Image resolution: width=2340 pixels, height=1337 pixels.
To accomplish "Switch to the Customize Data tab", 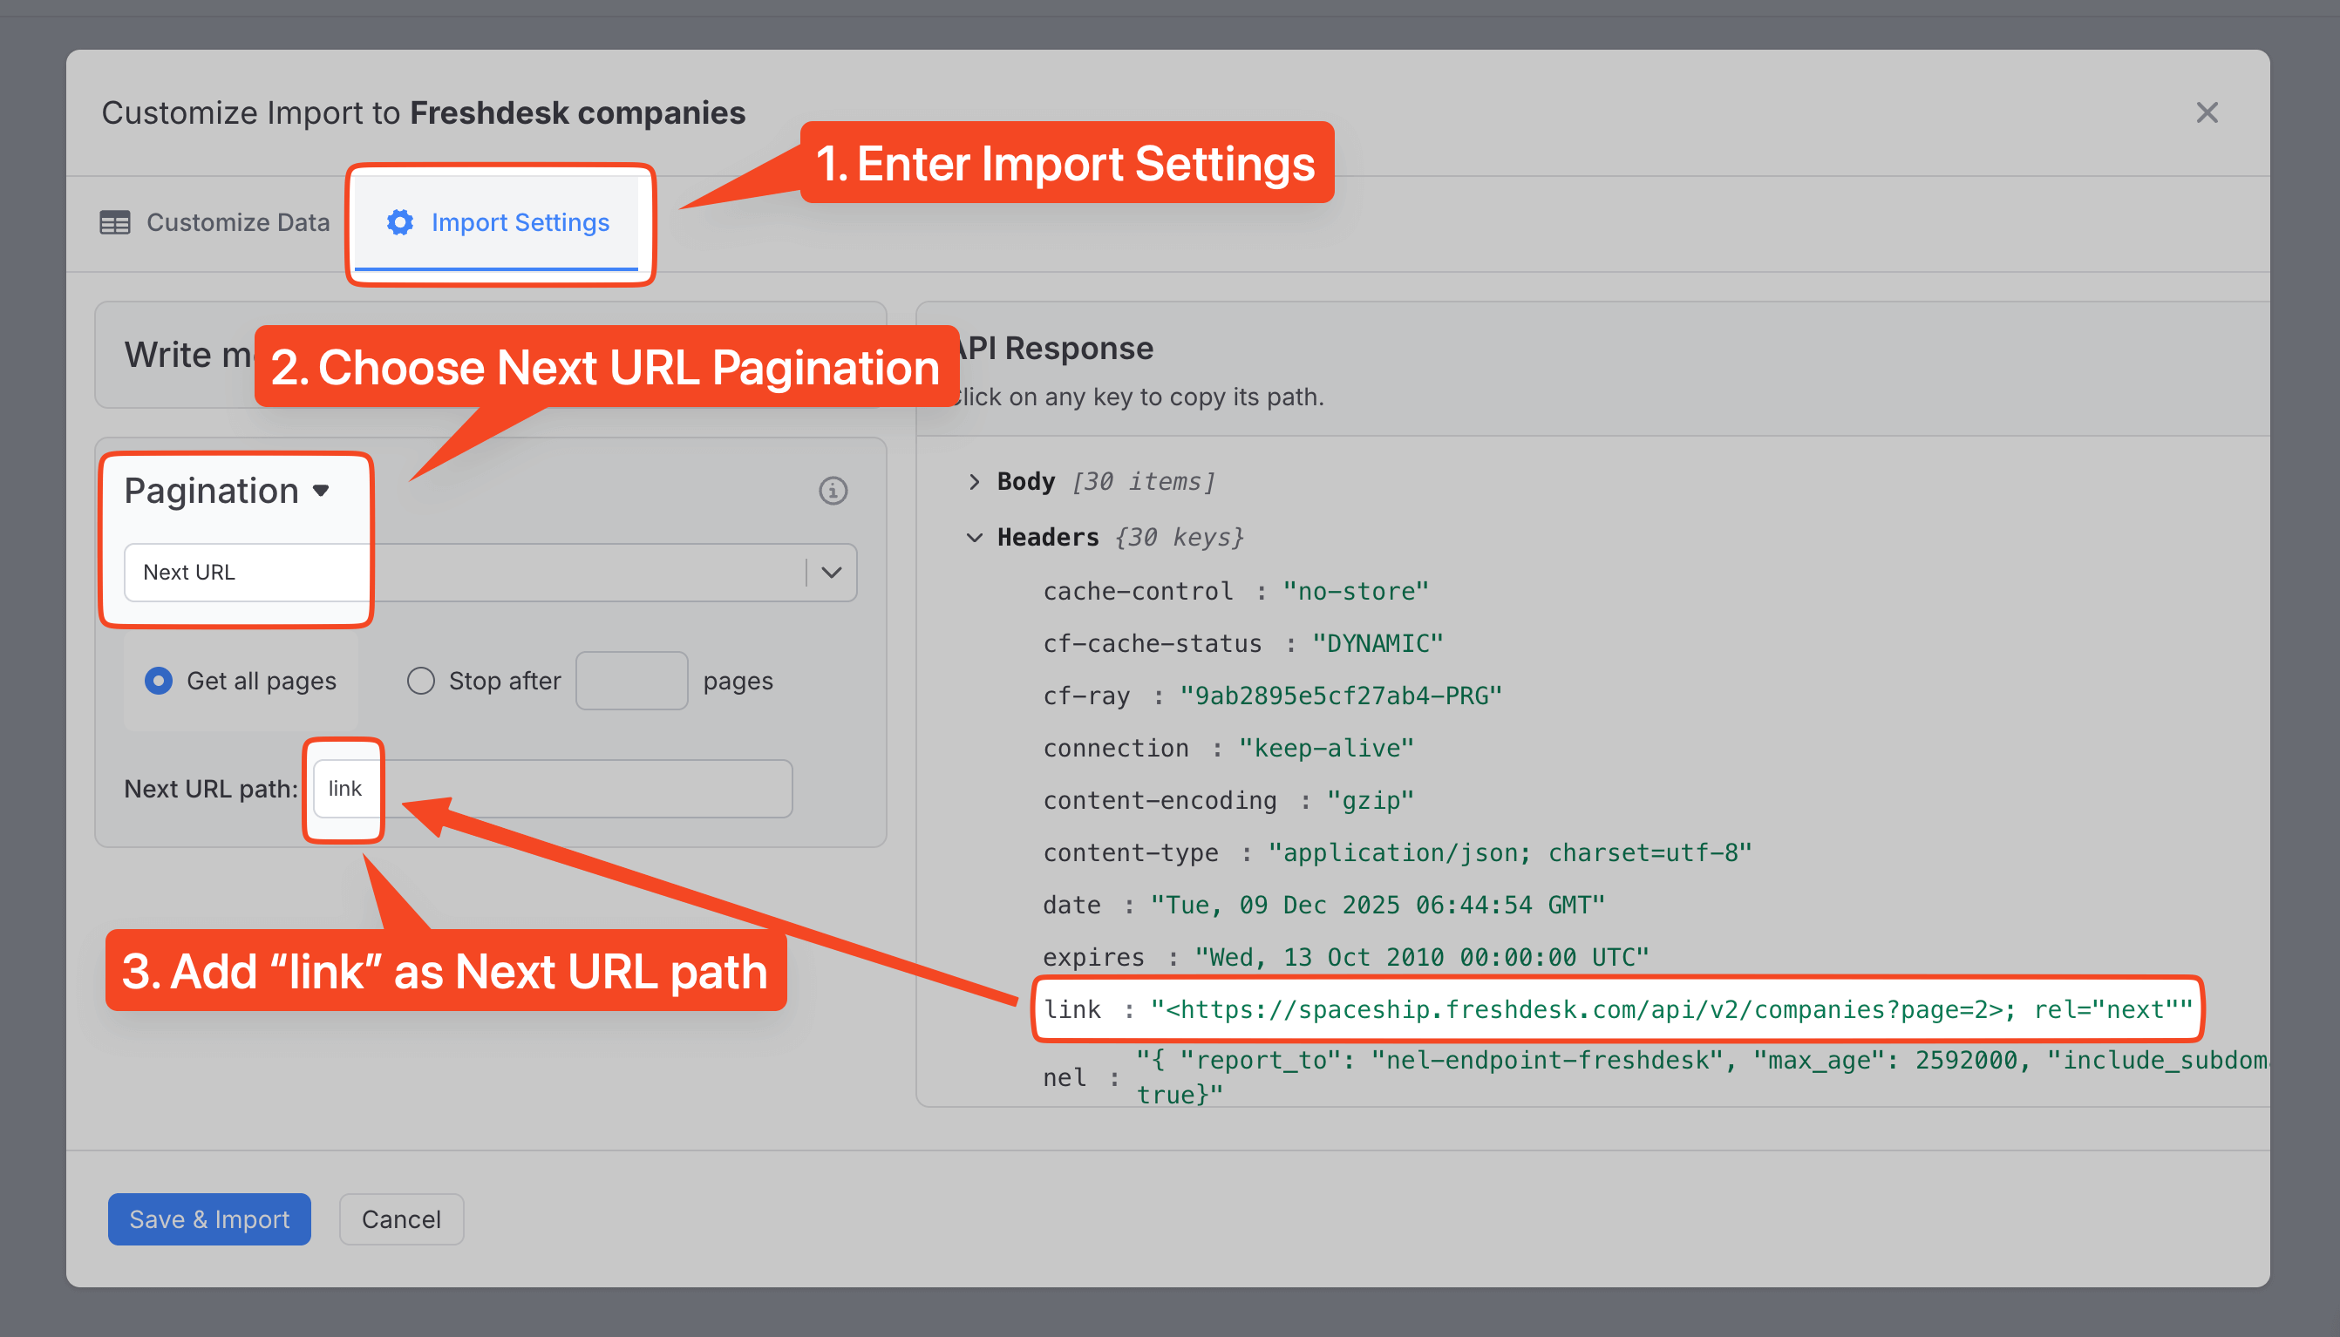I will (238, 222).
